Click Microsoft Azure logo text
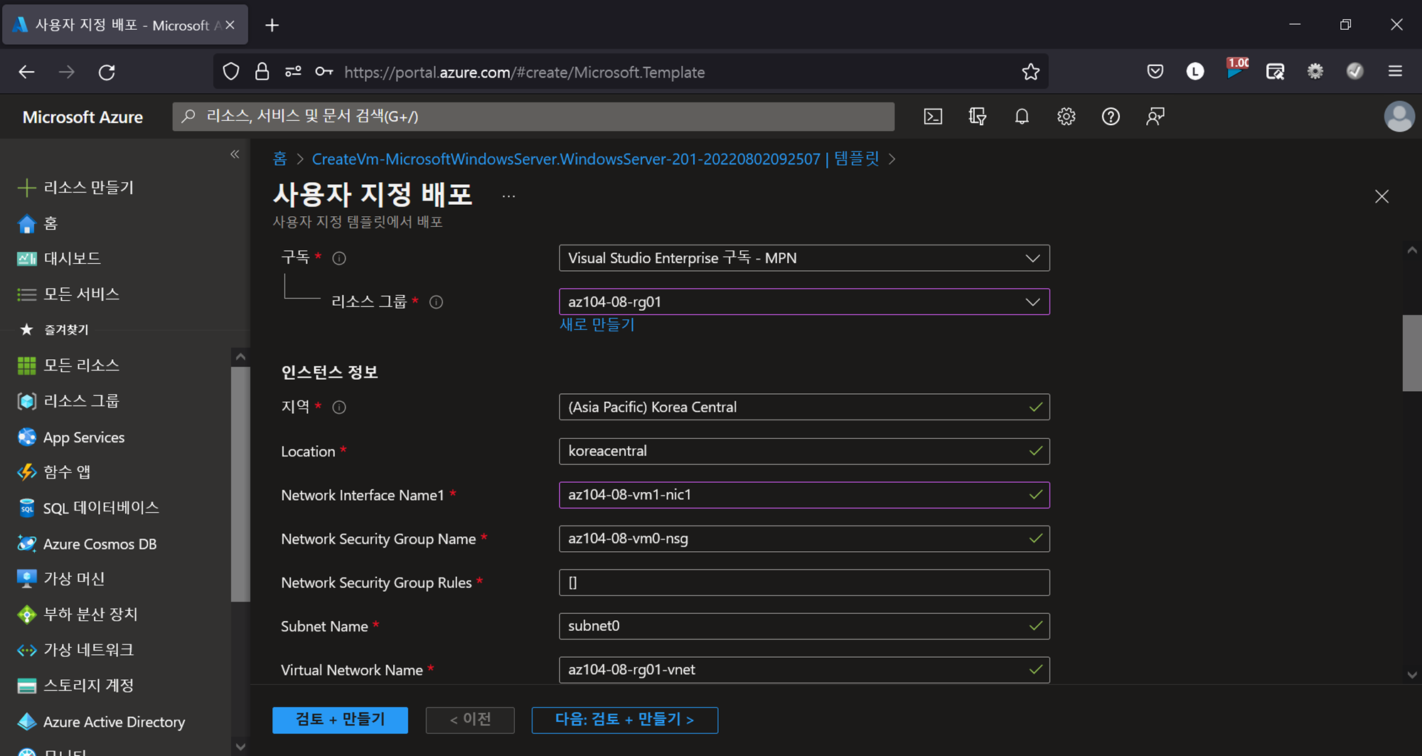1422x756 pixels. coord(82,117)
